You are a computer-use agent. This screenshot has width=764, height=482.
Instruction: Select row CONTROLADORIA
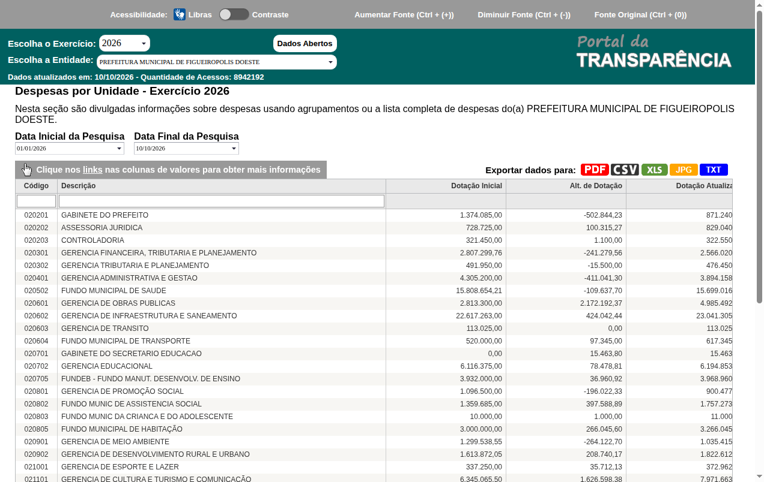(374, 240)
